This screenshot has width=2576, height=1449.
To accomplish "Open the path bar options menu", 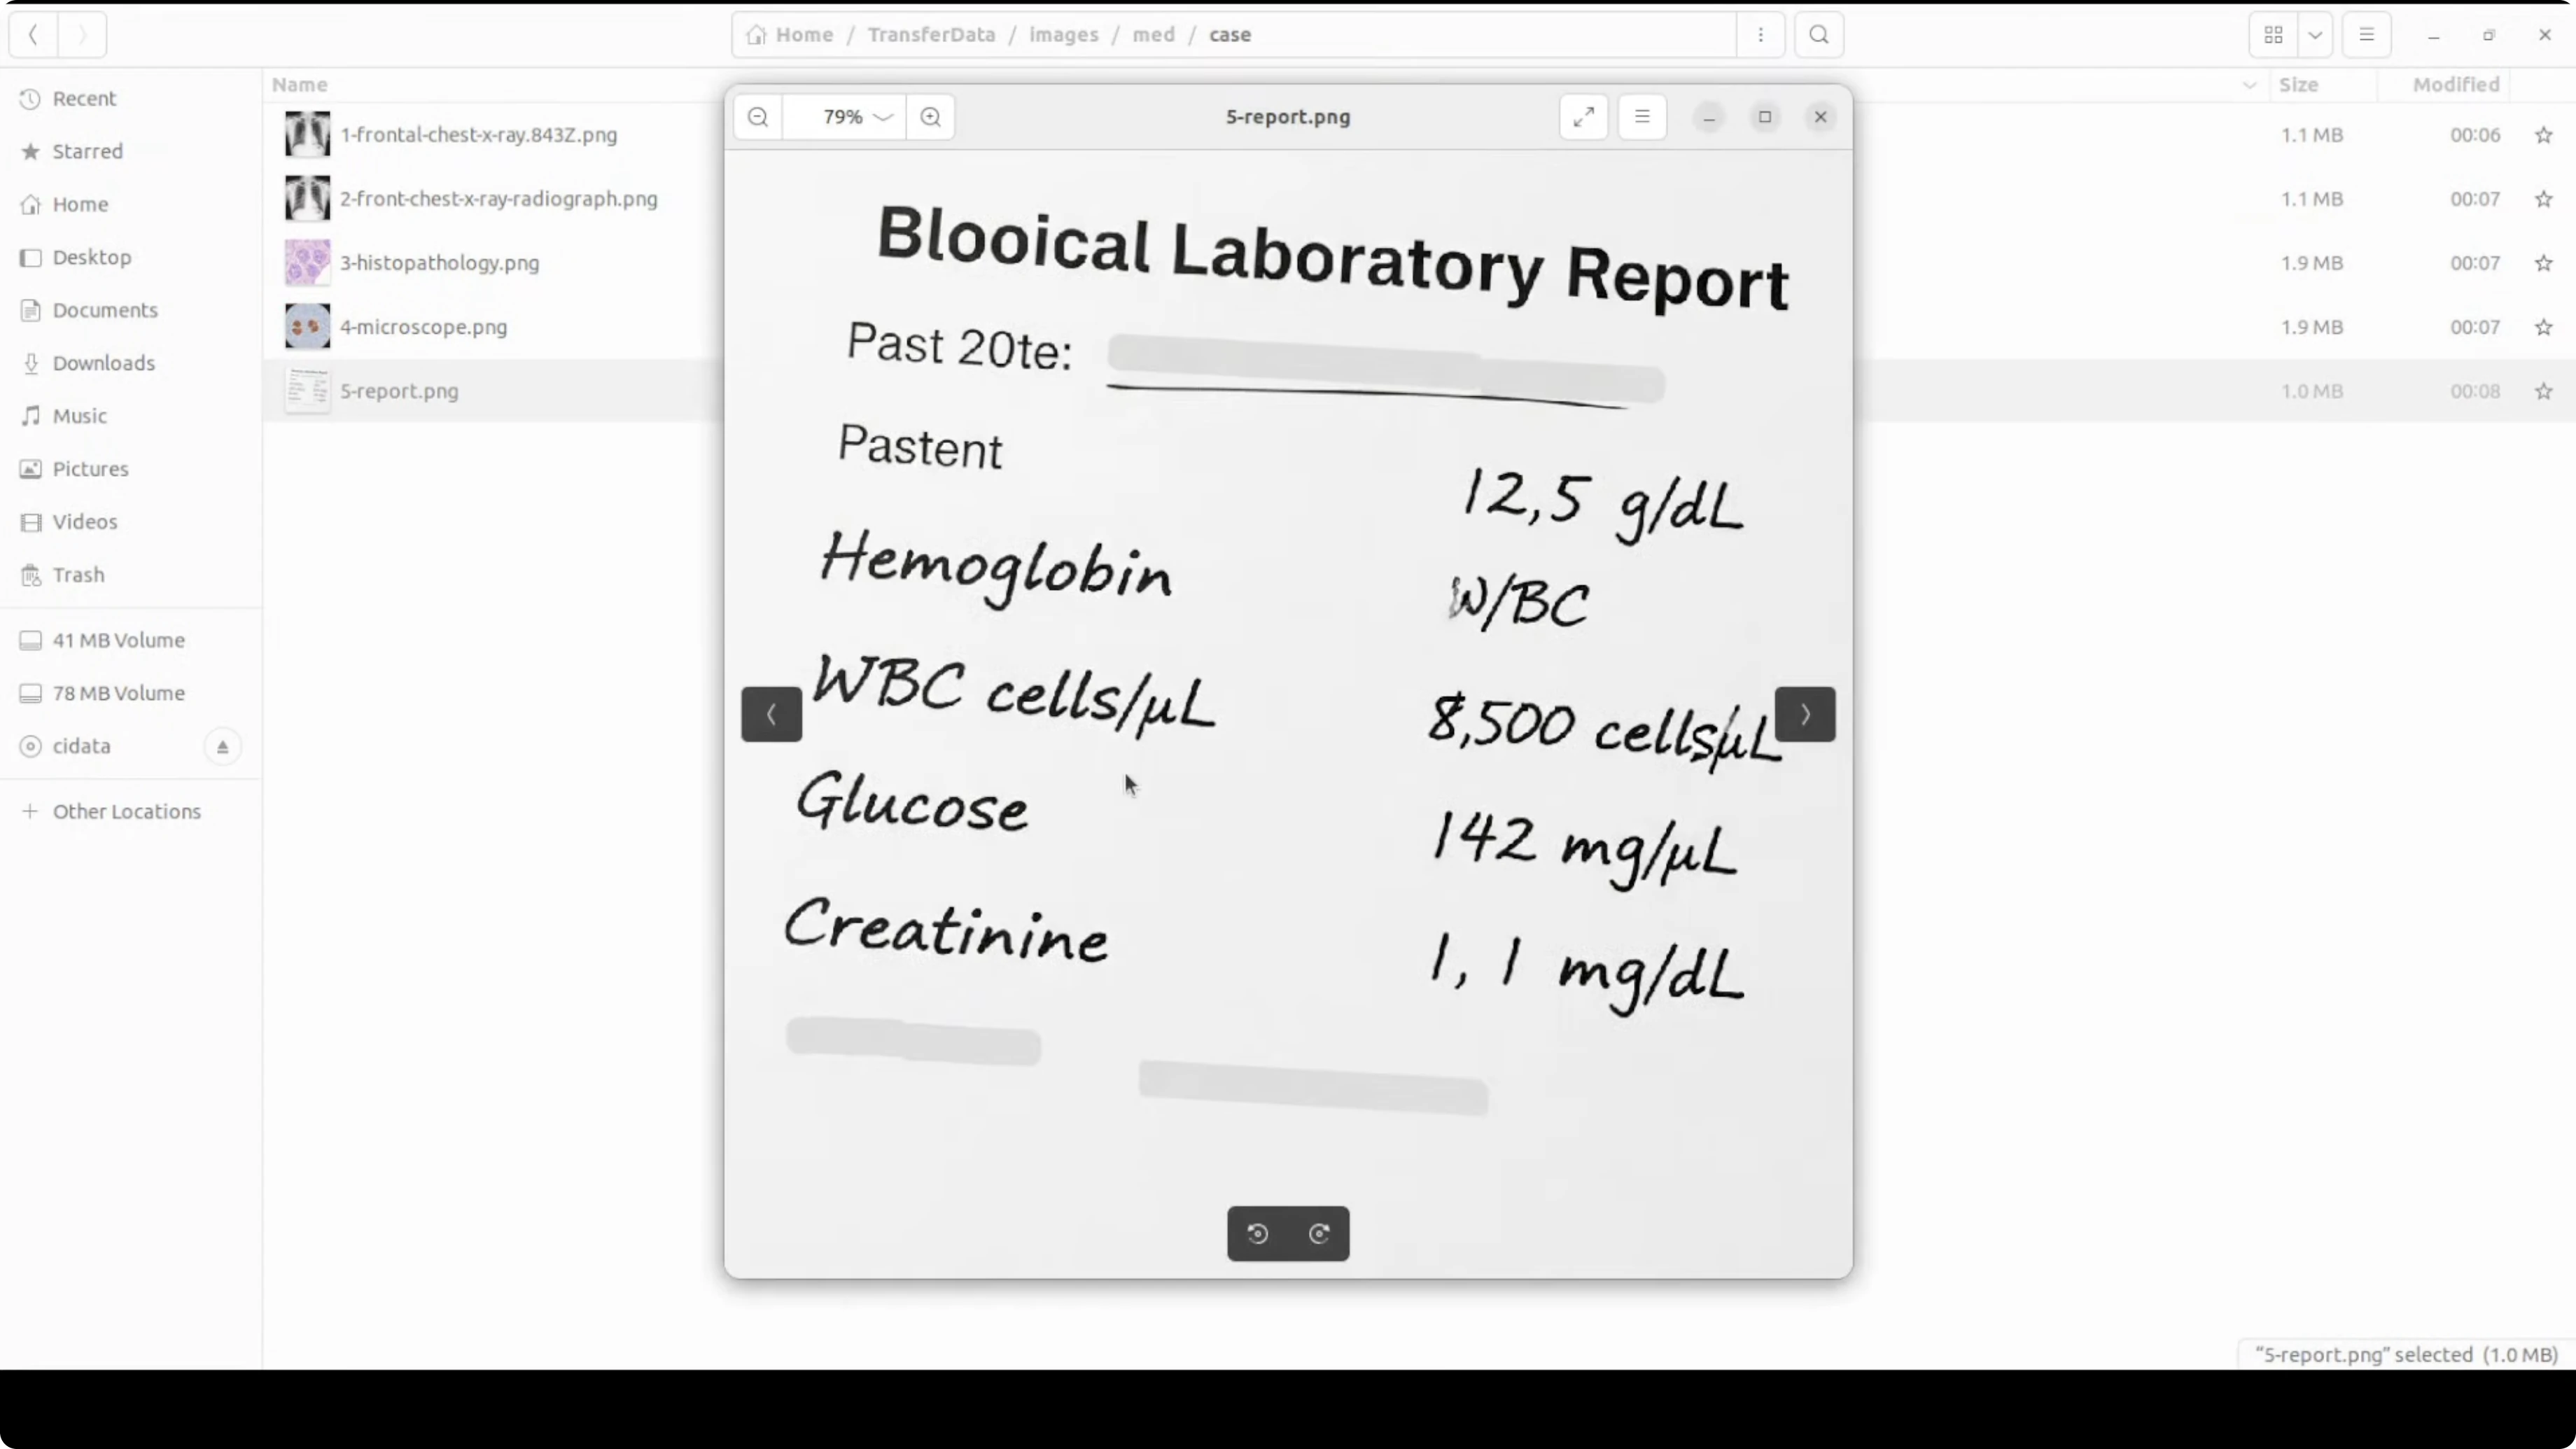I will point(1760,35).
